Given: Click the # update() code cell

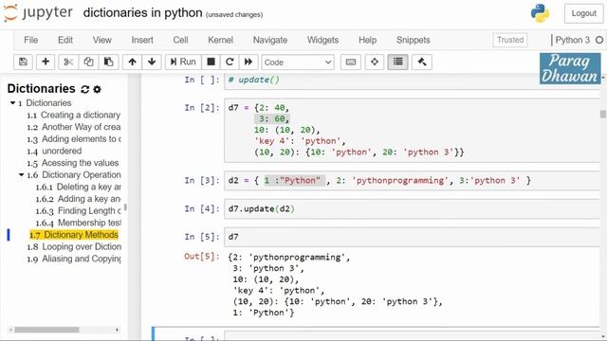Looking at the screenshot, I should coord(412,81).
